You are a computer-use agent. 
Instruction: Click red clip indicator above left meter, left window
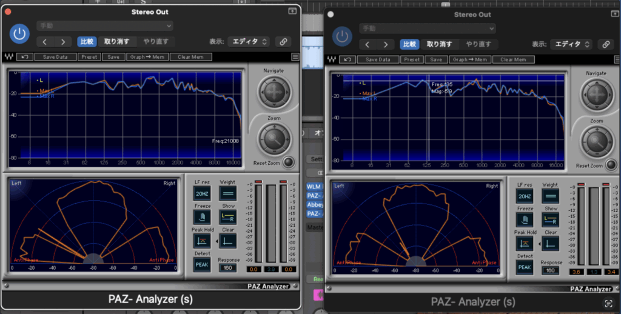click(258, 182)
